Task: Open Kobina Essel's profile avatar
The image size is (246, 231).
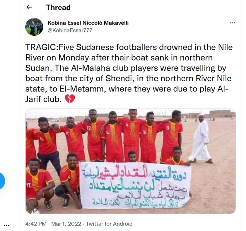Action: coord(34,27)
